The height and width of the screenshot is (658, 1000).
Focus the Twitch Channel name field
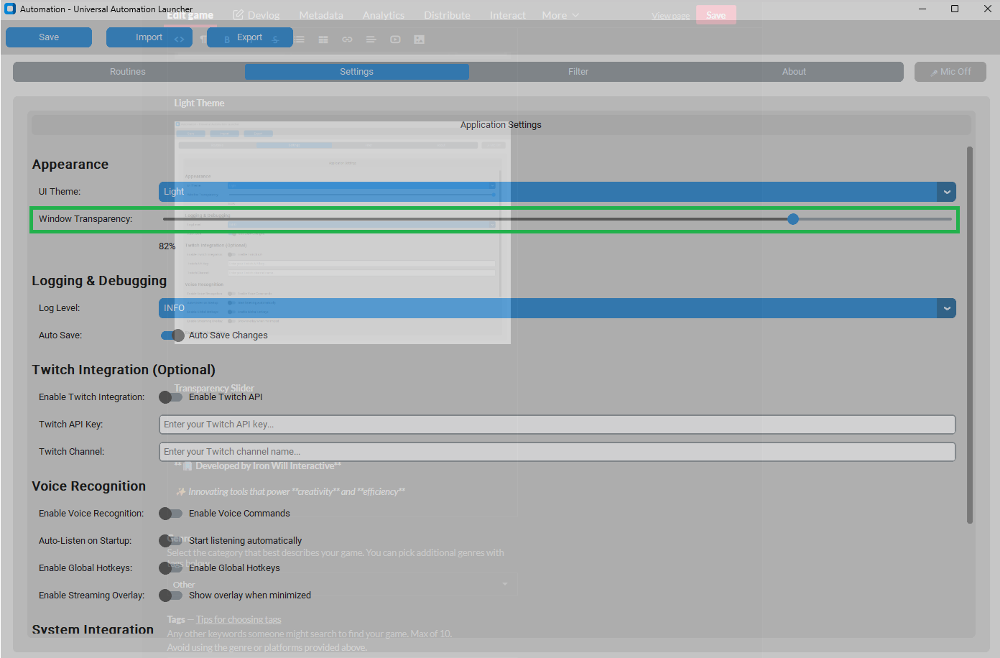(x=557, y=452)
